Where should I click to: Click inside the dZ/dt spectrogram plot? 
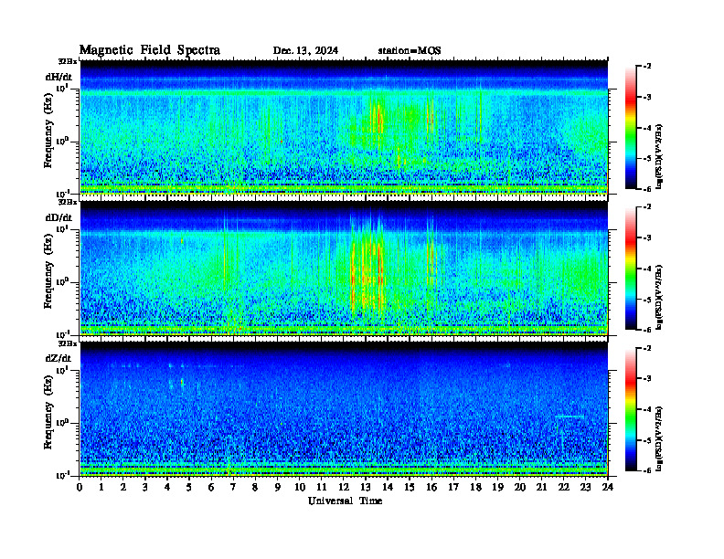pos(344,409)
